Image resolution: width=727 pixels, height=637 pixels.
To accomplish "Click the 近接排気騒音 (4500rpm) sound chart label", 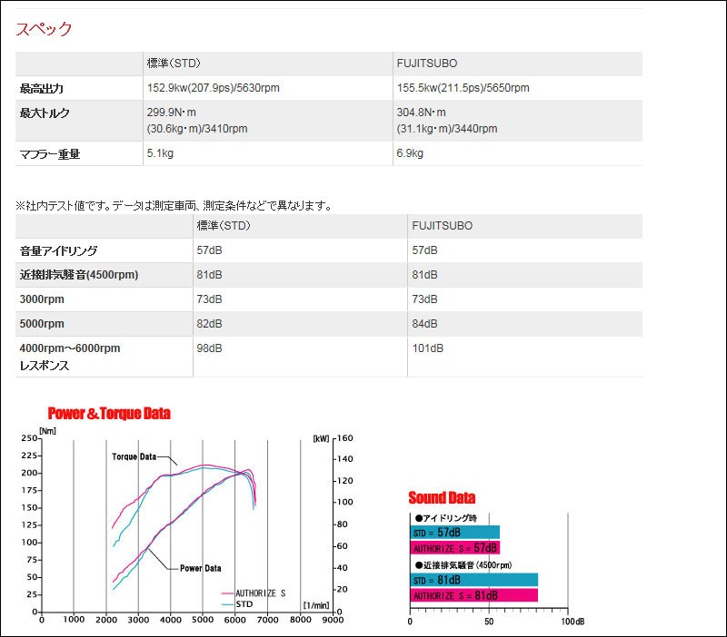I will tap(463, 565).
